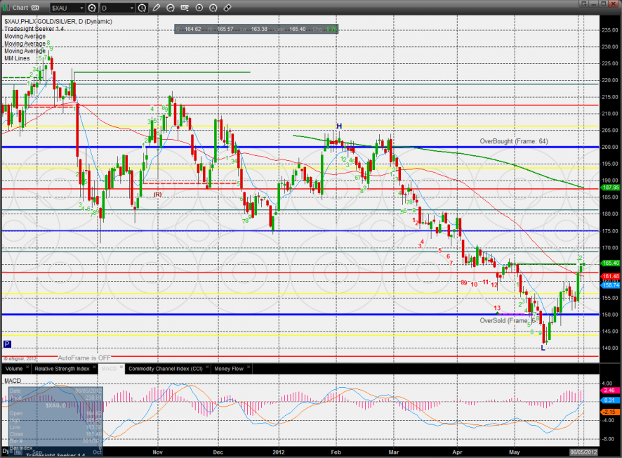
Task: Open symbol settings gear next to $XAU
Action: pos(92,8)
